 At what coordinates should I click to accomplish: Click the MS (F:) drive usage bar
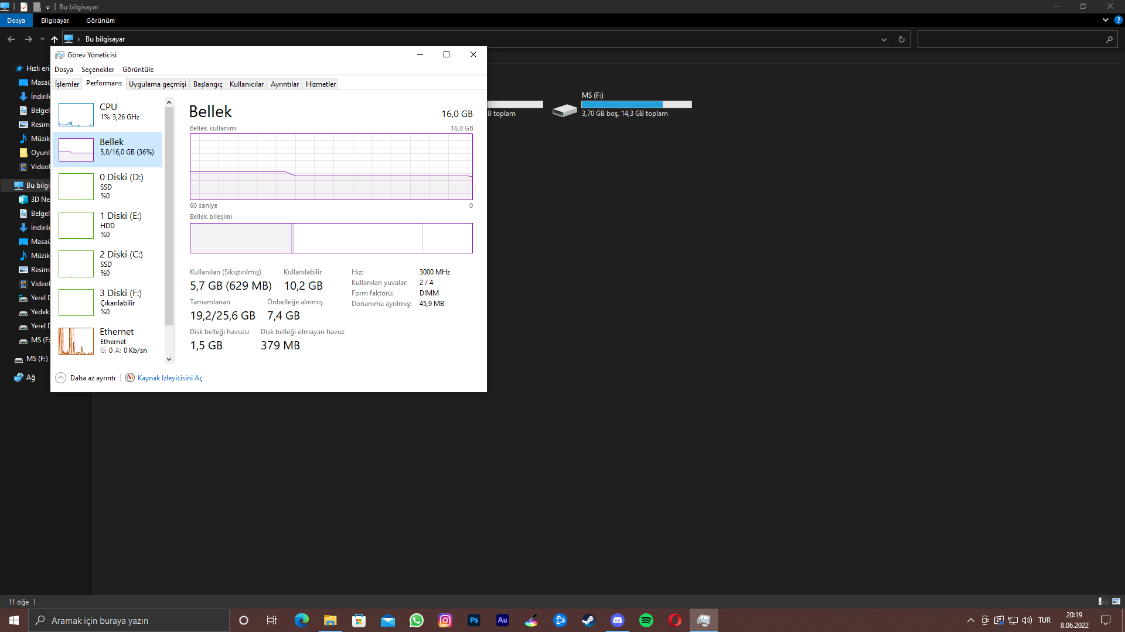coord(636,105)
